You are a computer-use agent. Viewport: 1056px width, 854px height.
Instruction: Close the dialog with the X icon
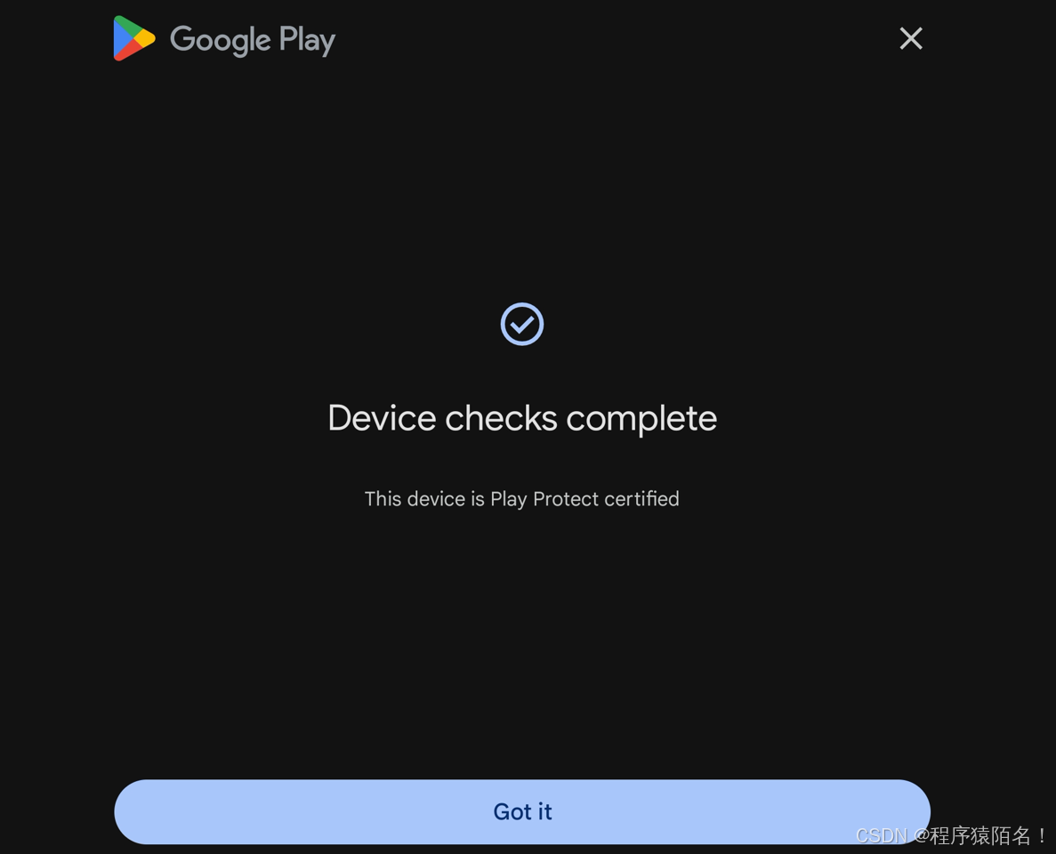pyautogui.click(x=910, y=38)
